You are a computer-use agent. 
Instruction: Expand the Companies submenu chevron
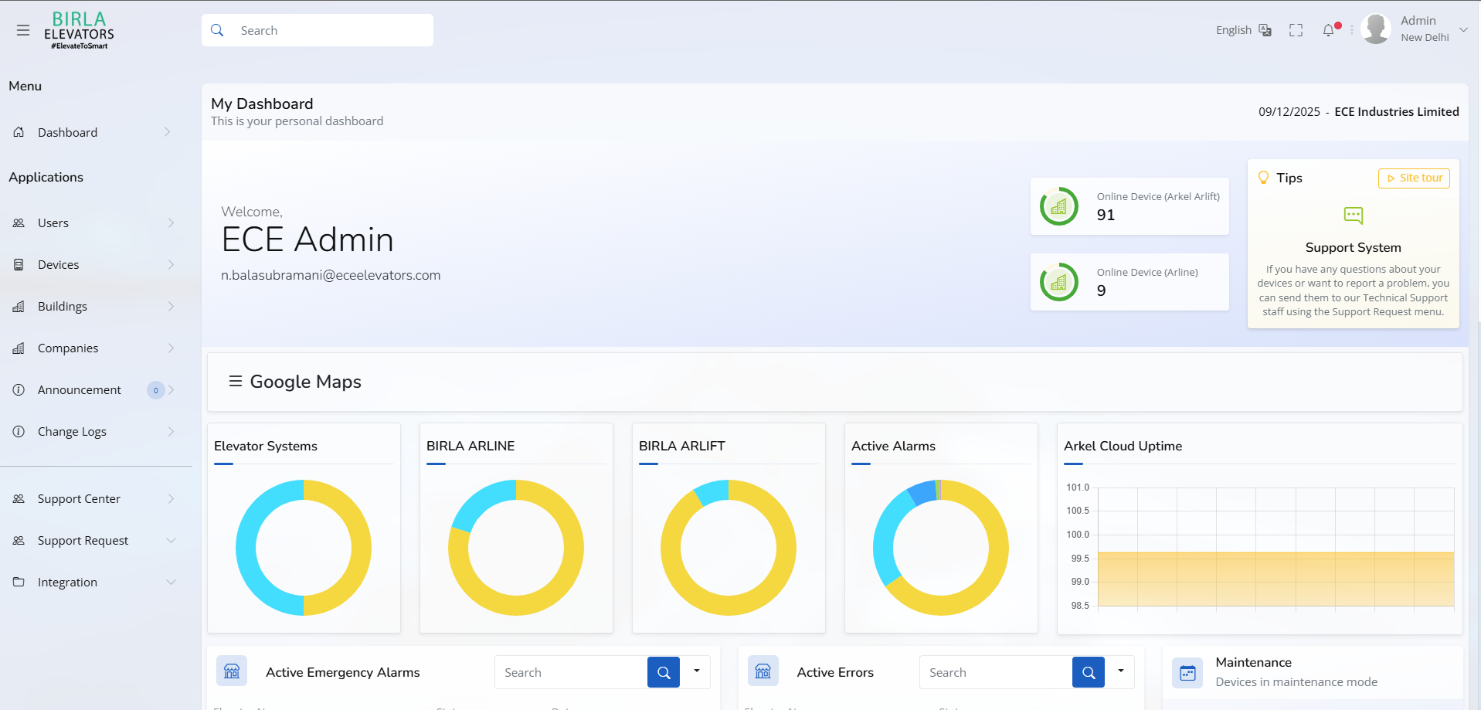click(171, 348)
